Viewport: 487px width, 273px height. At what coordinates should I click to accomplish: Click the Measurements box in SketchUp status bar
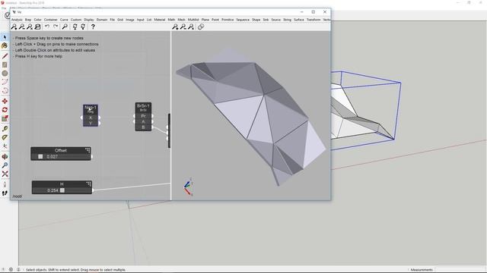pos(460,270)
